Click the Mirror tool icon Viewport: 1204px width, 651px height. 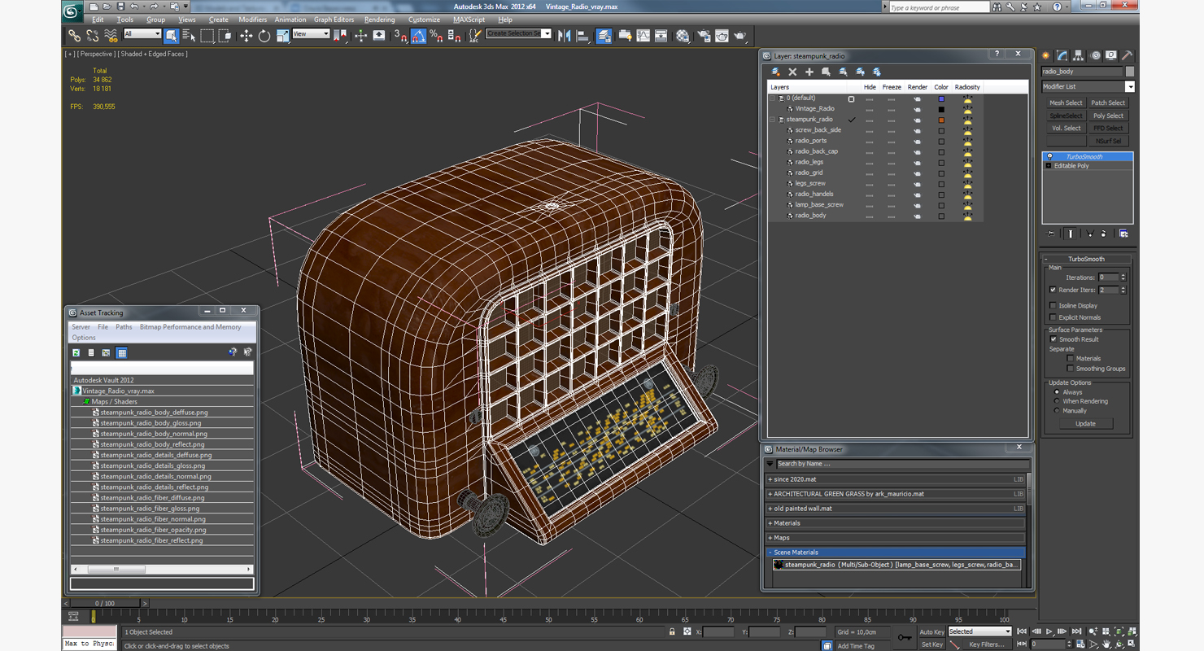click(x=564, y=36)
